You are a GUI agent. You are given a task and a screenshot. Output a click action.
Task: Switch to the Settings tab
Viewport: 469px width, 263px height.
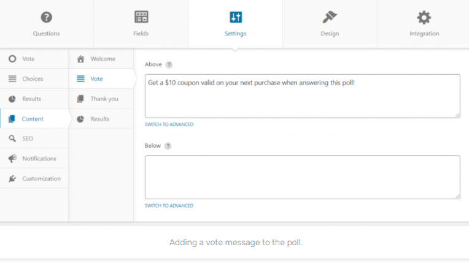pyautogui.click(x=235, y=24)
